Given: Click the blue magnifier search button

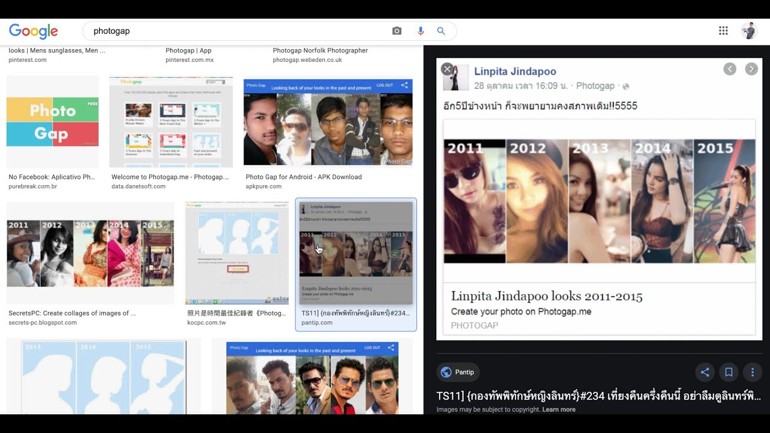Looking at the screenshot, I should pos(441,31).
